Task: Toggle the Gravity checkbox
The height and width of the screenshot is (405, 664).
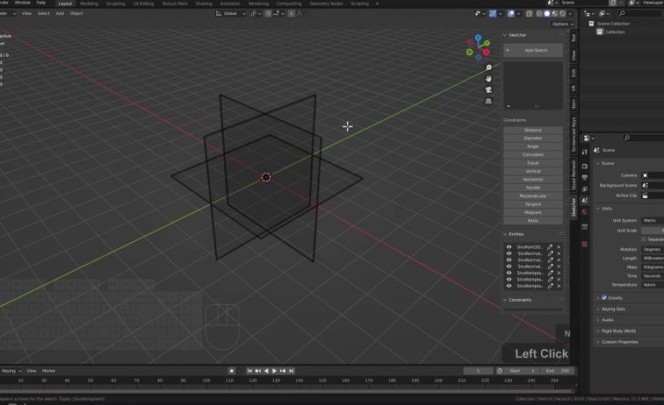Action: coord(604,298)
